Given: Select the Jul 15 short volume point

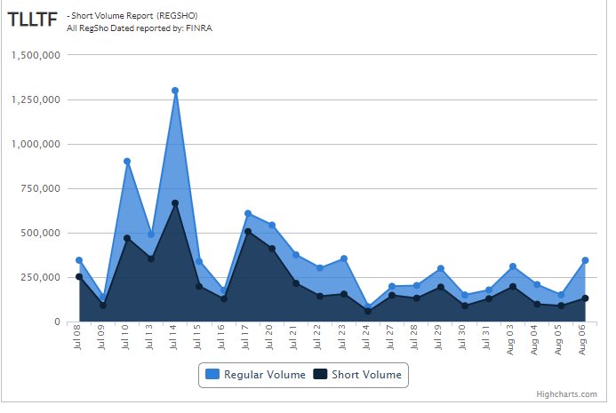Looking at the screenshot, I should point(199,287).
